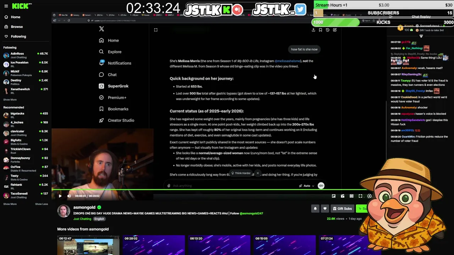Bookmark the Grok conversation
The height and width of the screenshot is (255, 454).
(320, 30)
